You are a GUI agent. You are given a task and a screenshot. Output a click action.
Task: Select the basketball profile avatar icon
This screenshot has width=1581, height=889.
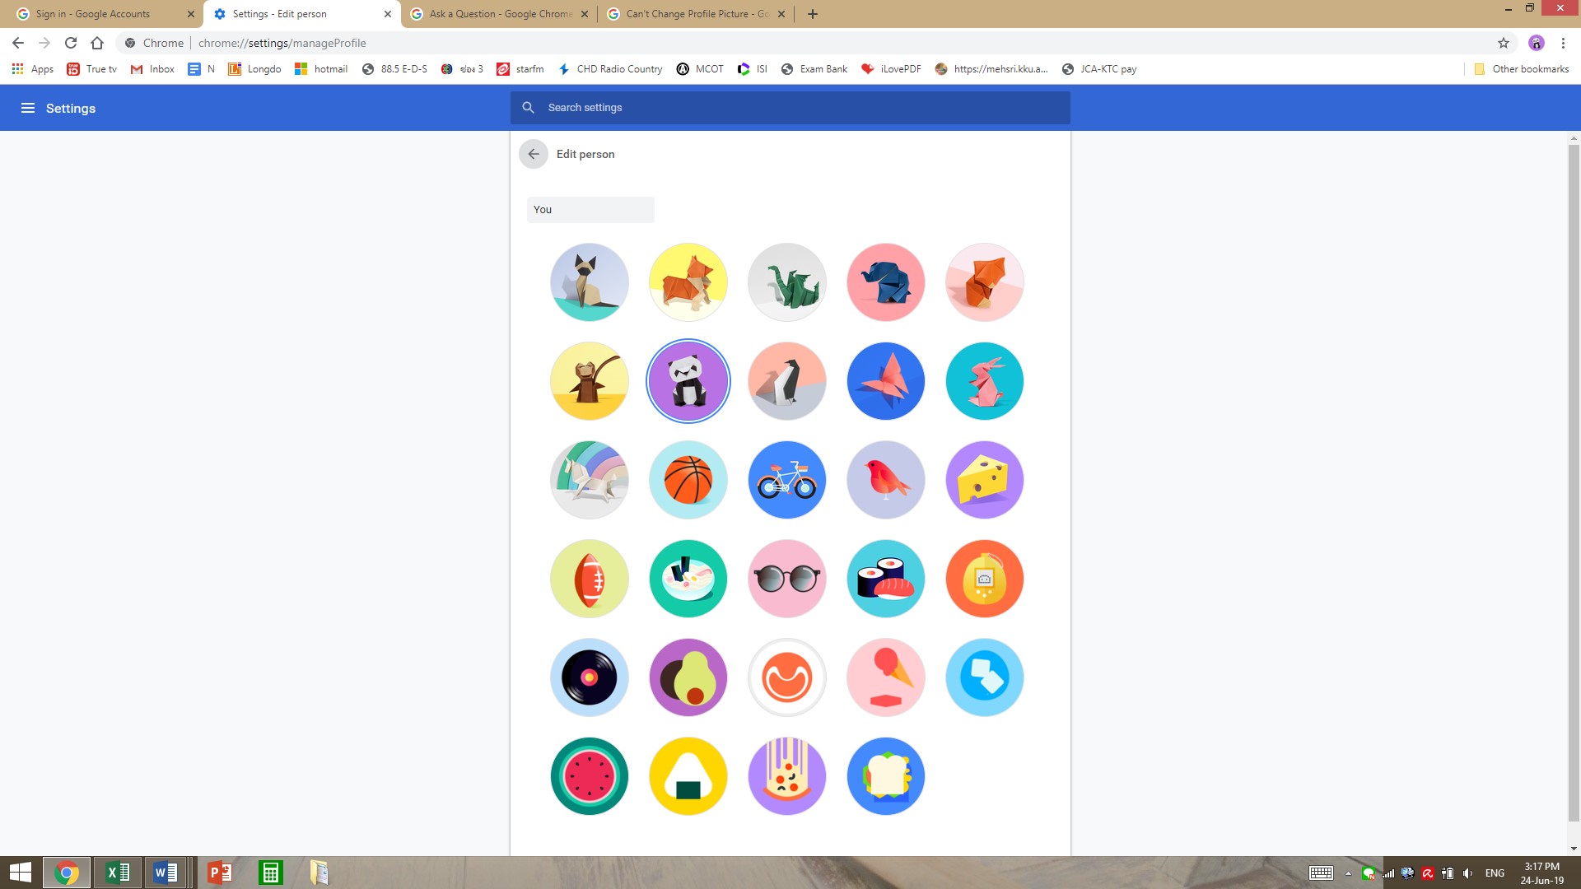point(688,479)
